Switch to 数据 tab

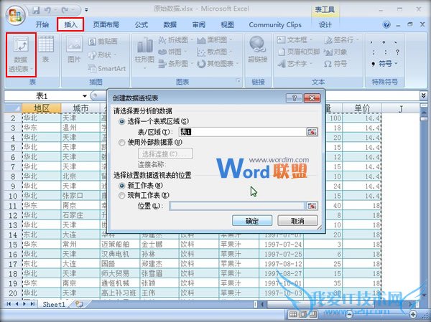click(x=170, y=24)
